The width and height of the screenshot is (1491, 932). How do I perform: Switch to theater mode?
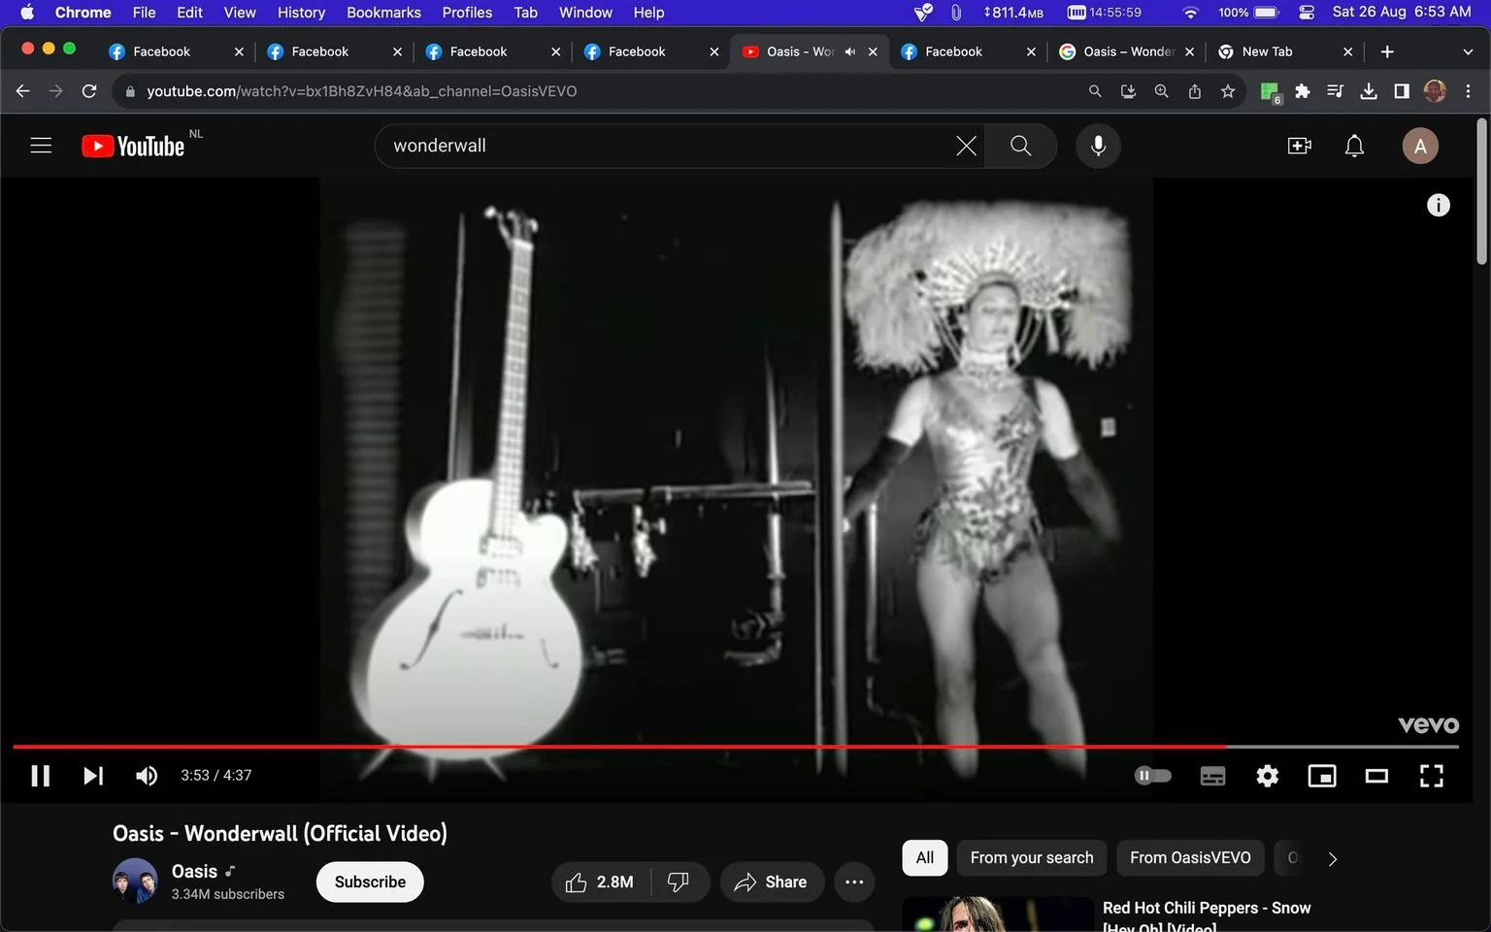coord(1376,776)
